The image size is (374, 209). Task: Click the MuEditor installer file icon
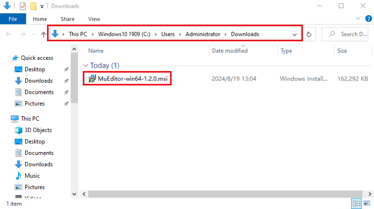tap(92, 78)
